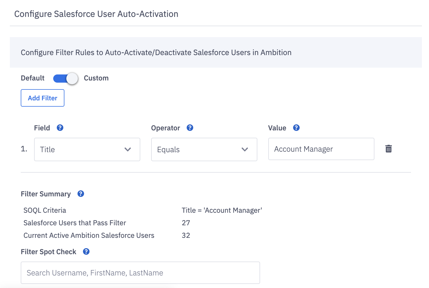Delete filter rule 1 with trash icon
The height and width of the screenshot is (288, 429).
[x=389, y=149]
